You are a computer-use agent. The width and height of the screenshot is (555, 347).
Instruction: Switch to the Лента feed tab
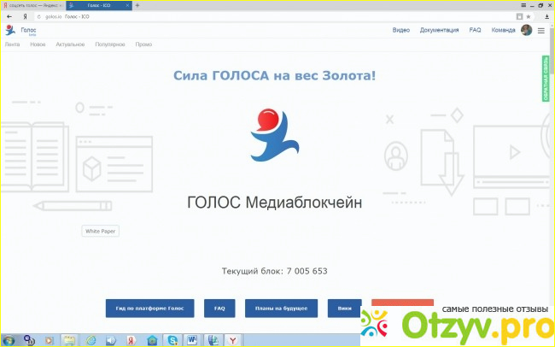tap(12, 44)
